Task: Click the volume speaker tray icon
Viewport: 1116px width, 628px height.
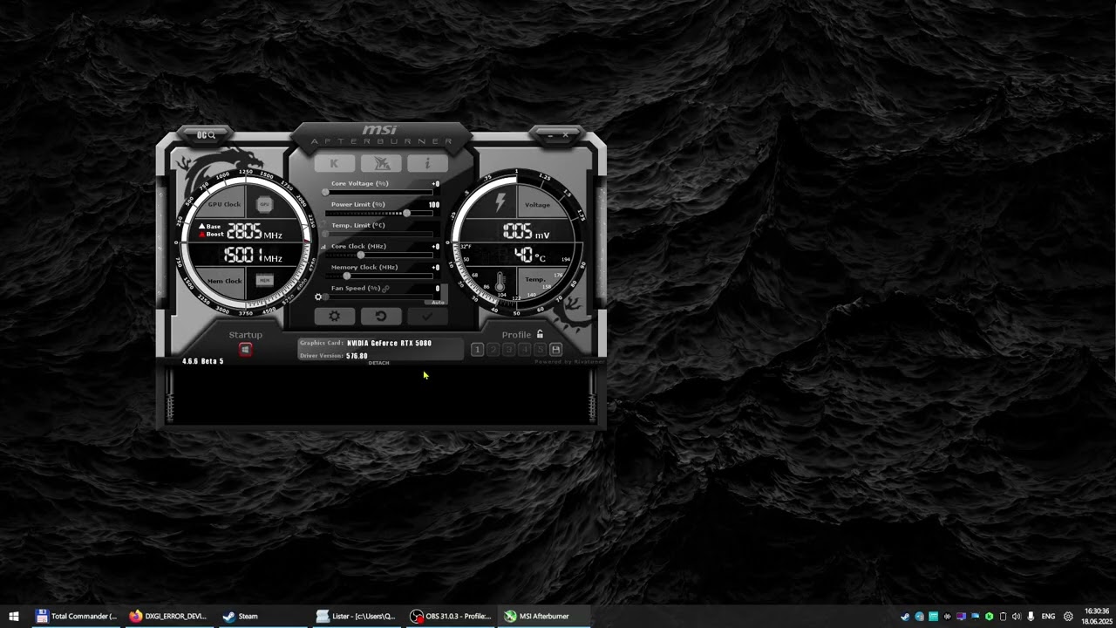Action: (1017, 617)
